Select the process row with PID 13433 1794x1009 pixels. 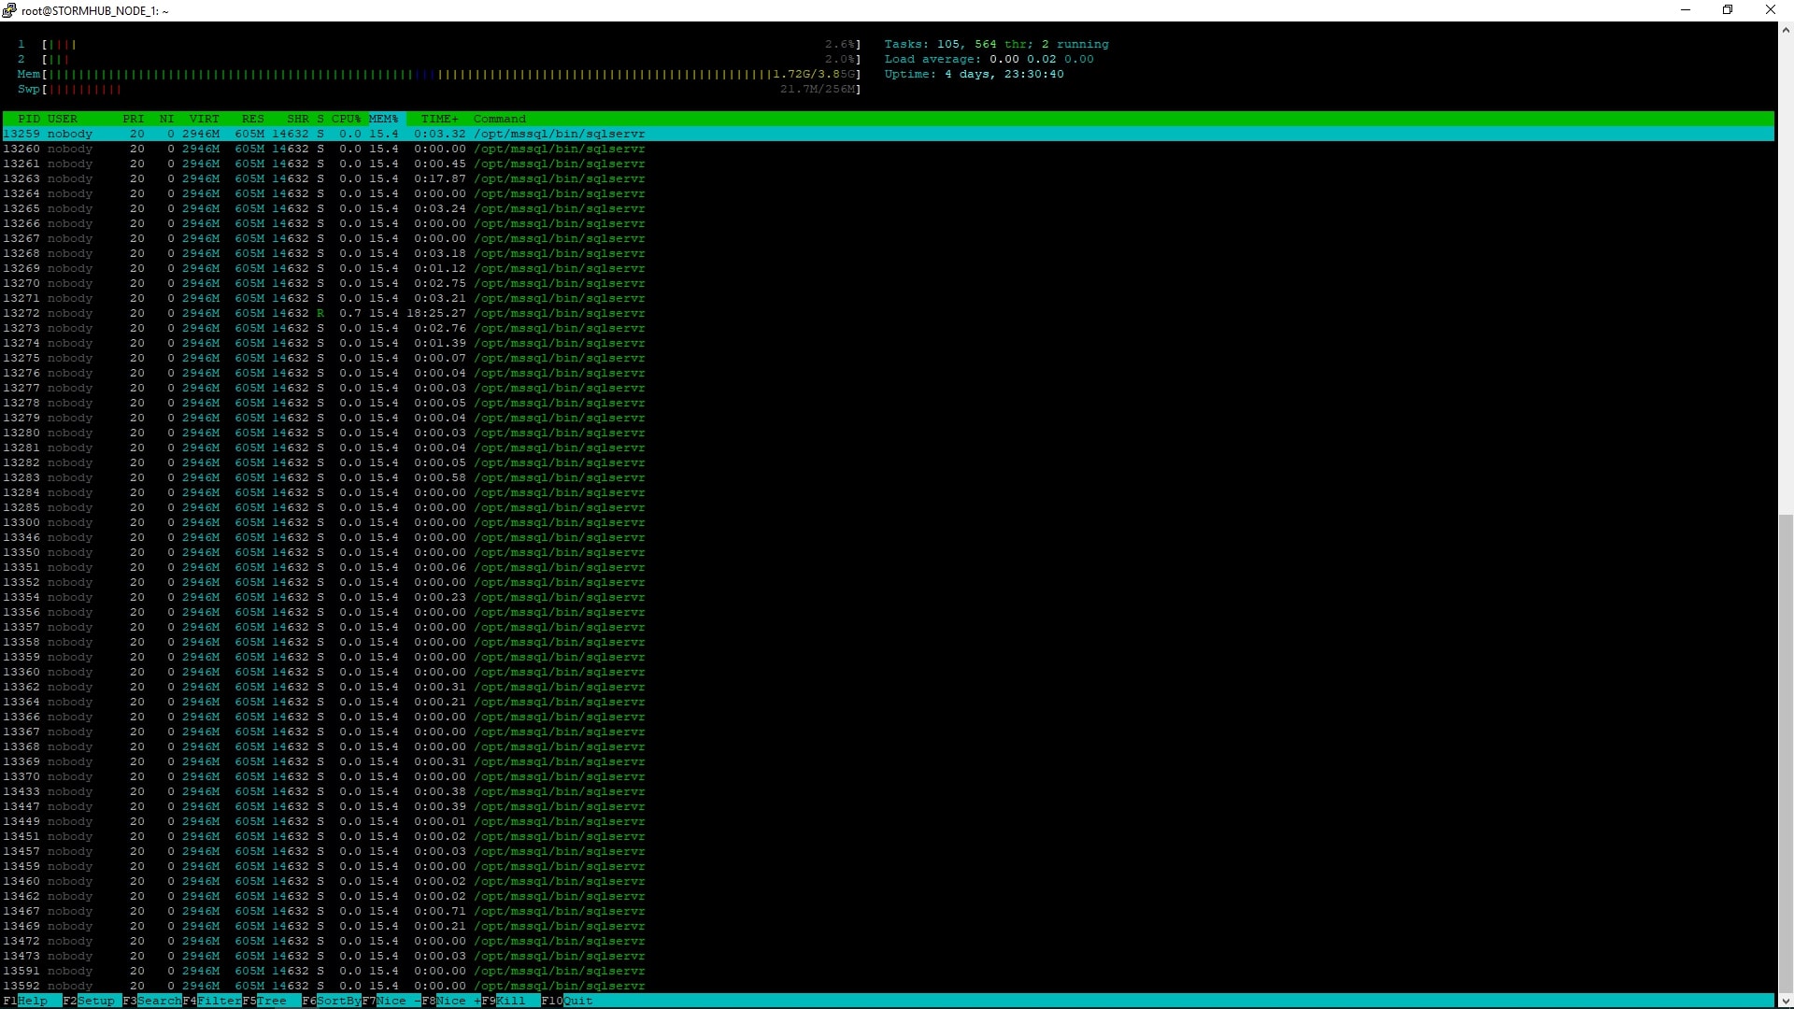pos(888,791)
